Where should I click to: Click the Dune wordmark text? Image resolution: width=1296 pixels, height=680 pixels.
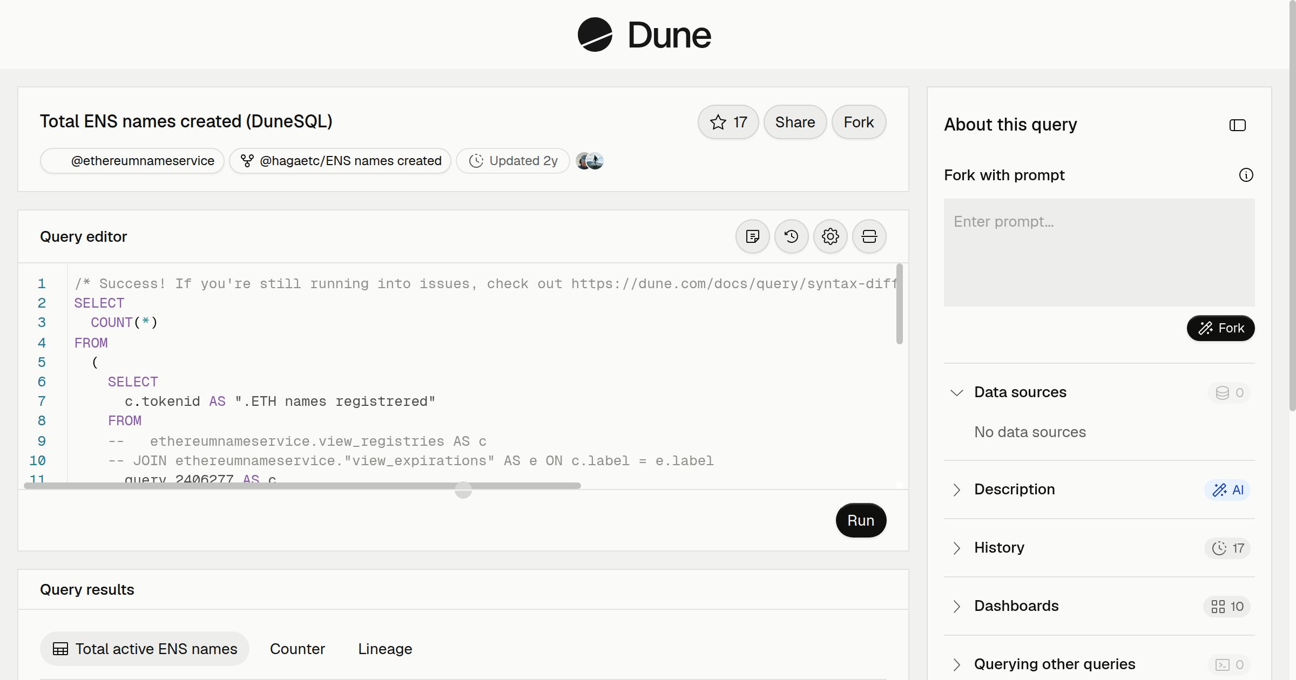pos(669,35)
